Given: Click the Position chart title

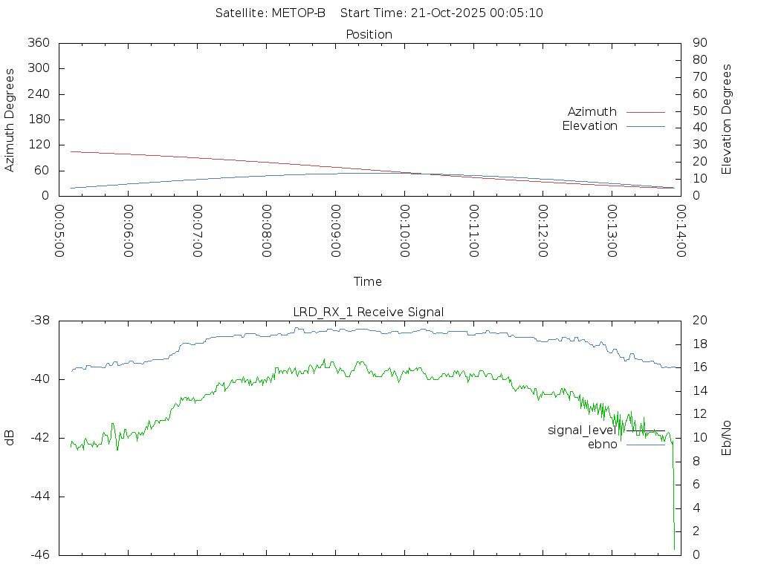Looking at the screenshot, I should [369, 35].
